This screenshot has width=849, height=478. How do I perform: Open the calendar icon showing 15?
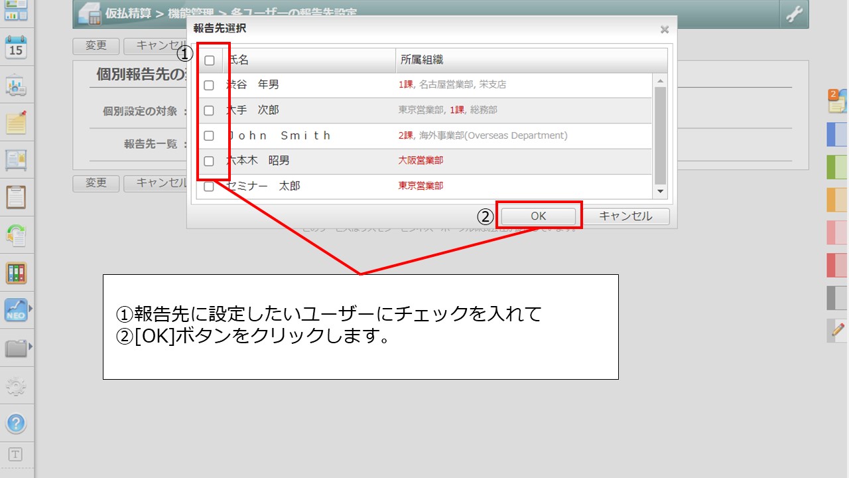coord(16,47)
